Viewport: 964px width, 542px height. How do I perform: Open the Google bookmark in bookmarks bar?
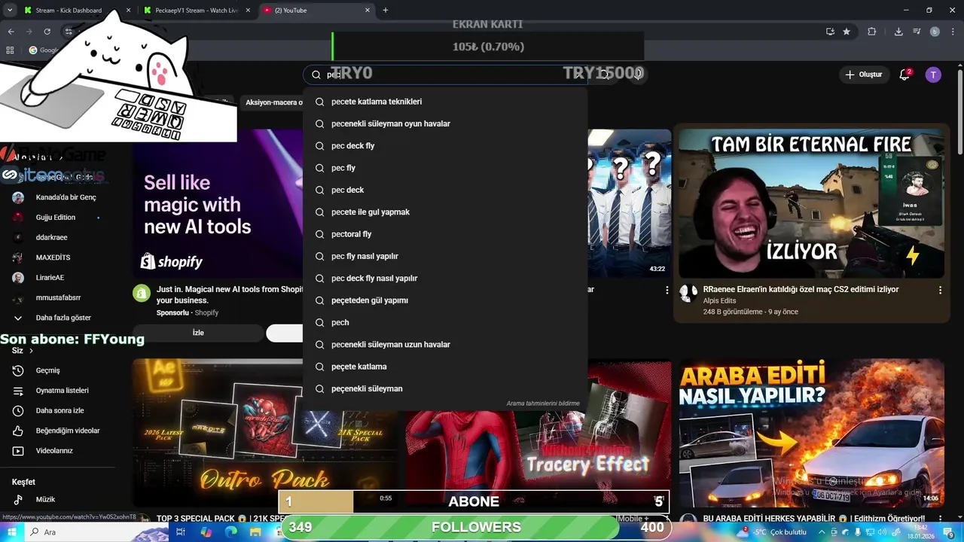coord(44,50)
